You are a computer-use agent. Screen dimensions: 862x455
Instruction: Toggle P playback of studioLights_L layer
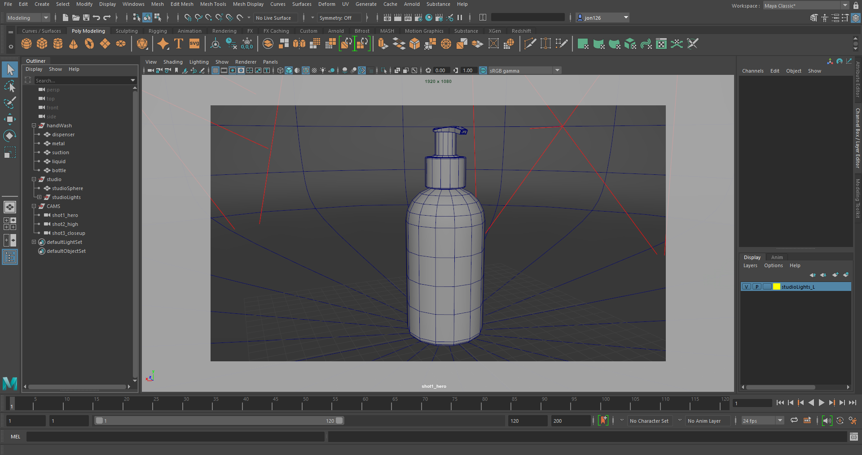pos(757,286)
